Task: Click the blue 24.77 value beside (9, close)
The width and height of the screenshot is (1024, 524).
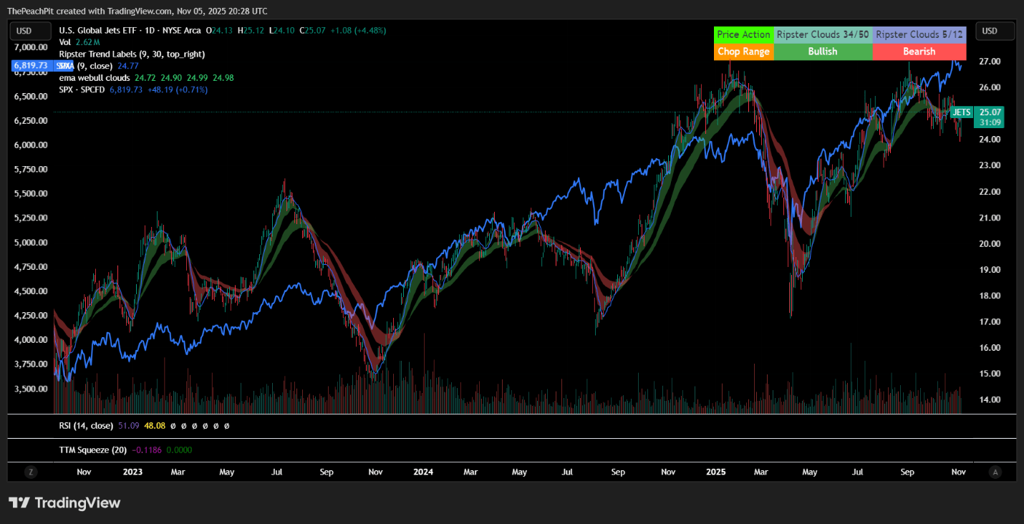Action: coord(128,66)
